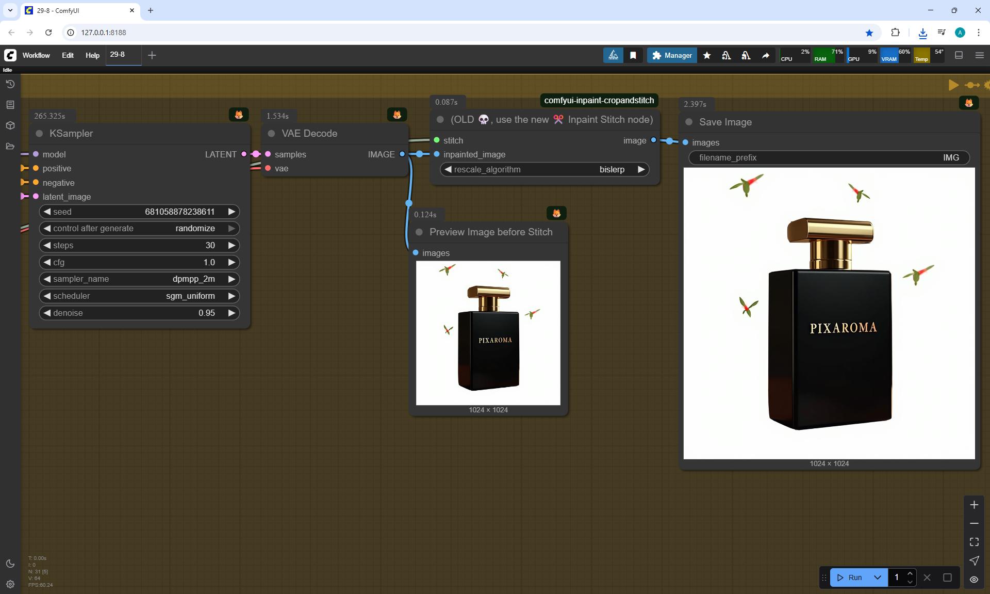Toggle link visibility eye icon

[974, 580]
